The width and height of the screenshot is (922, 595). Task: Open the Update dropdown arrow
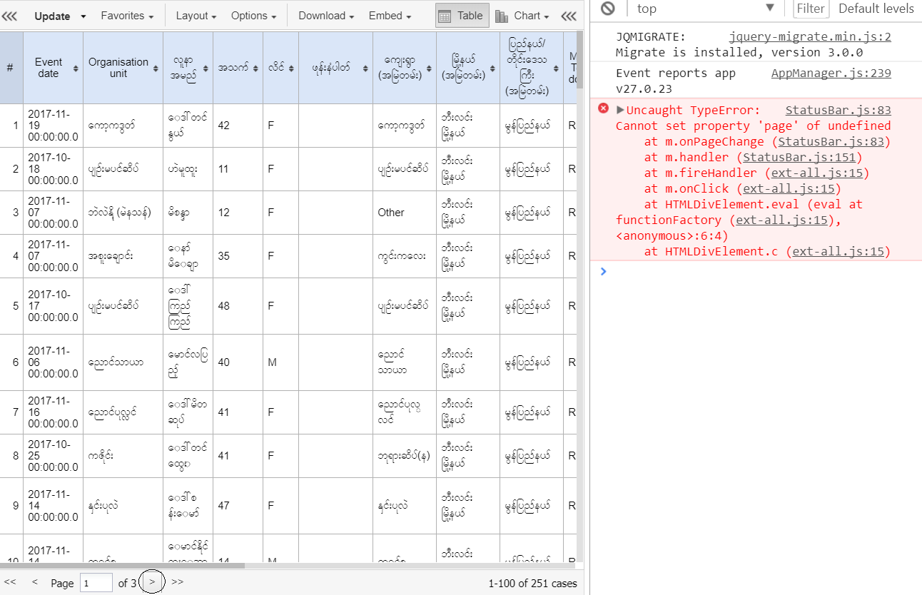[x=83, y=16]
